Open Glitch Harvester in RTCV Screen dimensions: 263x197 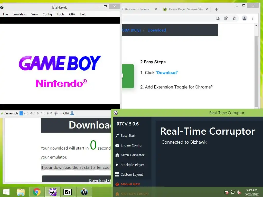(x=133, y=155)
